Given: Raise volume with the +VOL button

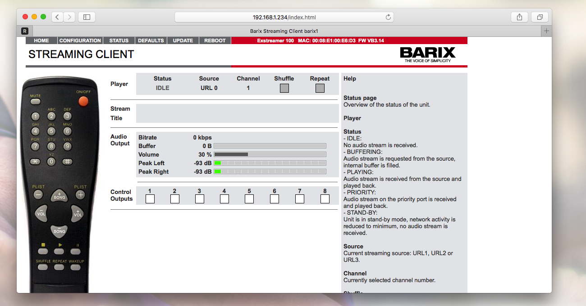Looking at the screenshot, I should click(78, 213).
